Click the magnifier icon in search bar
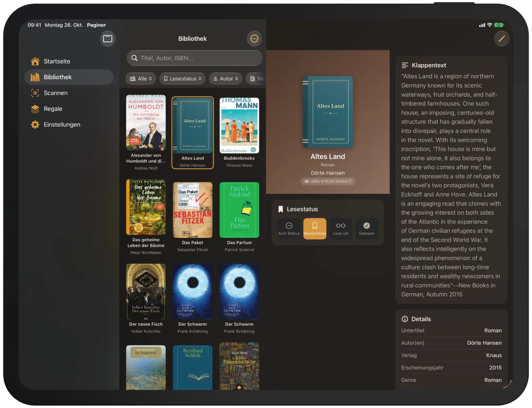The height and width of the screenshot is (408, 532). click(x=134, y=58)
